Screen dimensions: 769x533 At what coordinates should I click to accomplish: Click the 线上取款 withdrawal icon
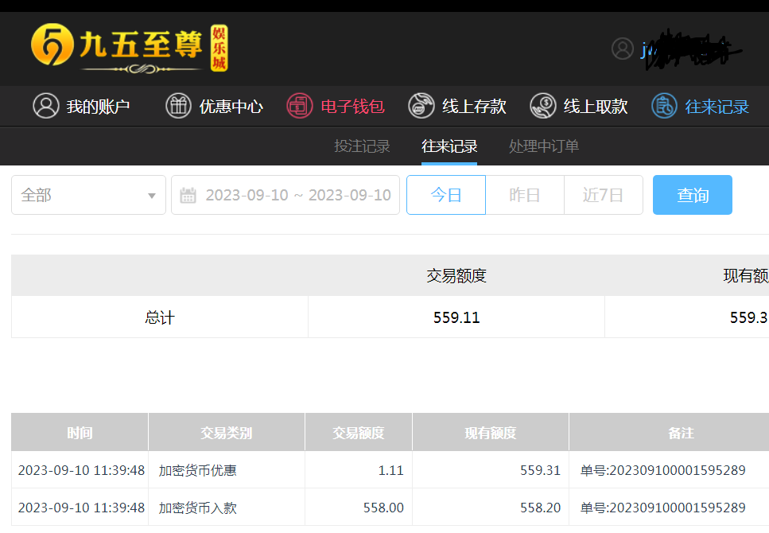(x=543, y=106)
